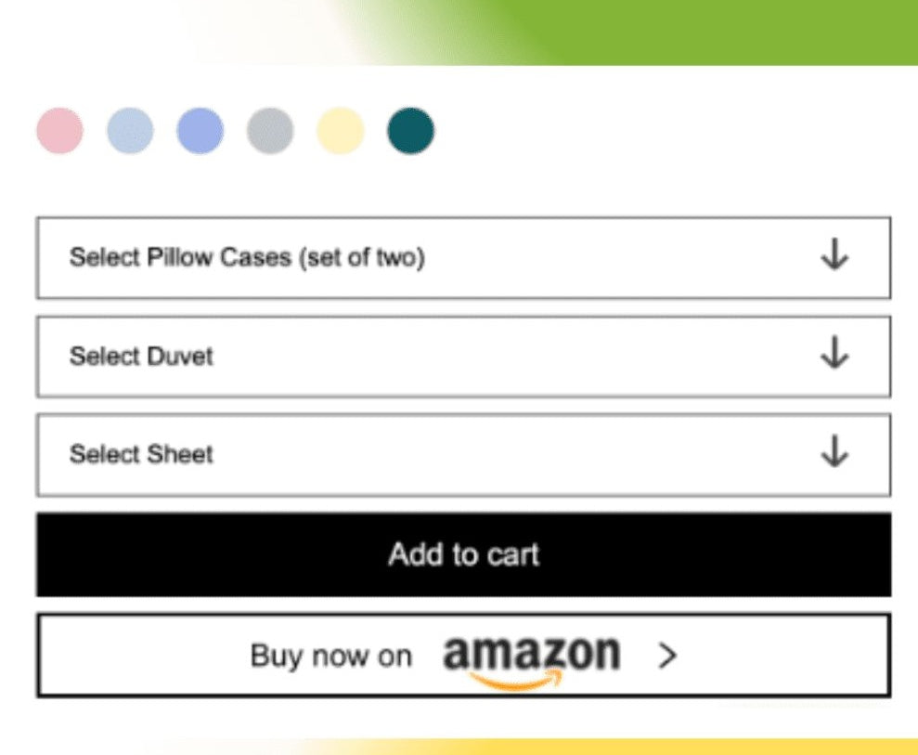Open the Select Pillow Cases dropdown
Viewport: 918px width, 755px height.
(463, 258)
